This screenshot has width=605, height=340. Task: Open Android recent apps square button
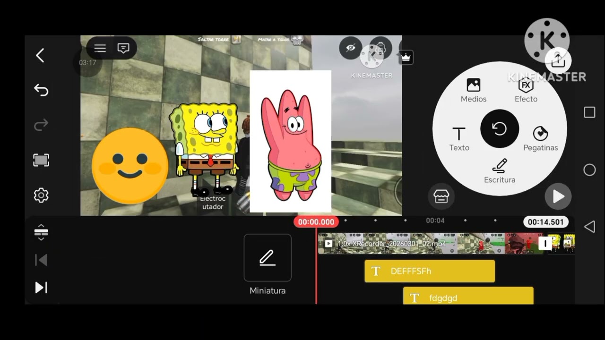click(589, 112)
